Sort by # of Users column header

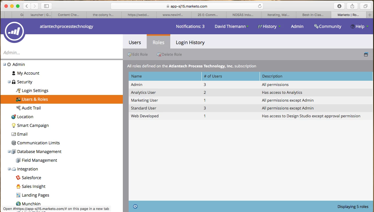231,76
